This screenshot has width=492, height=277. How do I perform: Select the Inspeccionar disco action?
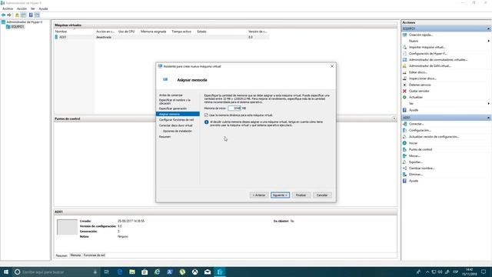click(x=422, y=78)
